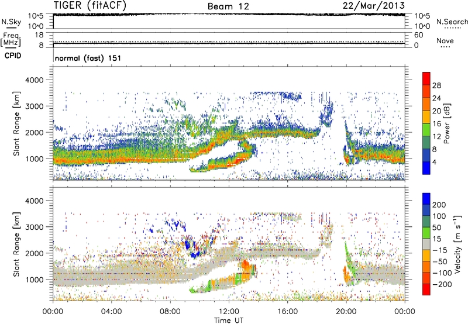Click the -50 tick on Velocity colorbar
468x324 pixels.
(440, 261)
